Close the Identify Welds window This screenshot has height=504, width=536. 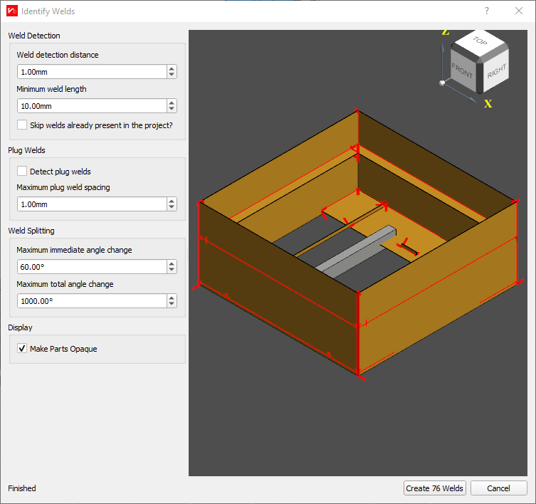click(519, 11)
